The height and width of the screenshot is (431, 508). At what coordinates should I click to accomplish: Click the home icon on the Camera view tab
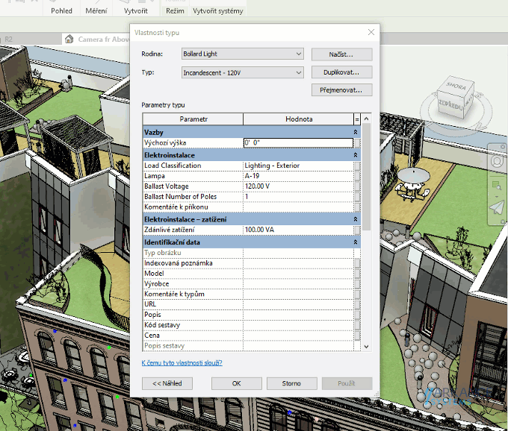click(x=69, y=39)
